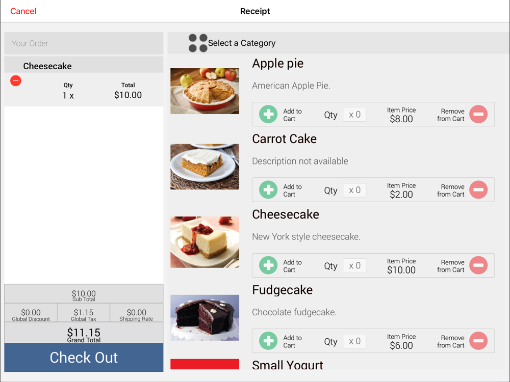Select the Carrot Cake quantity field
The height and width of the screenshot is (382, 510).
point(354,190)
